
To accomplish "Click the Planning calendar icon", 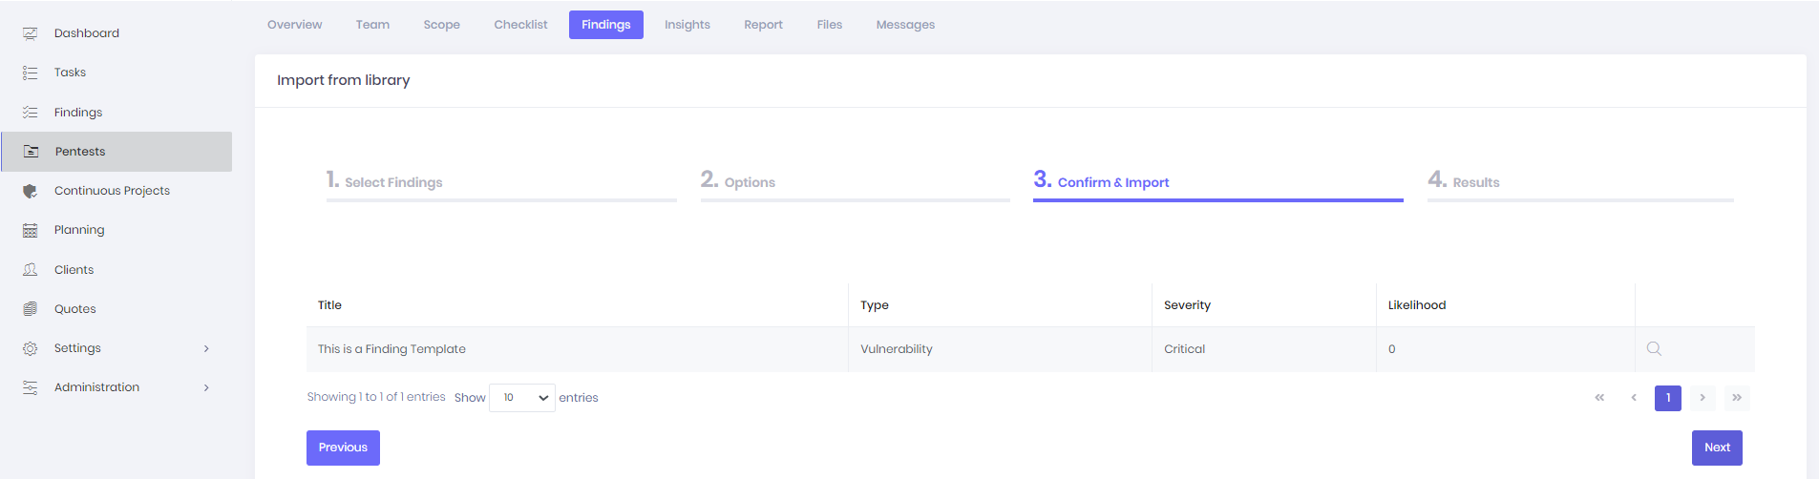I will click(x=31, y=230).
